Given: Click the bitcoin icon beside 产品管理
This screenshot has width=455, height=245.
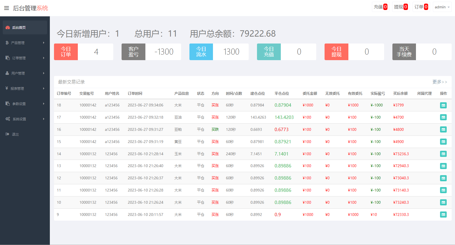Looking at the screenshot, I should (x=7, y=43).
